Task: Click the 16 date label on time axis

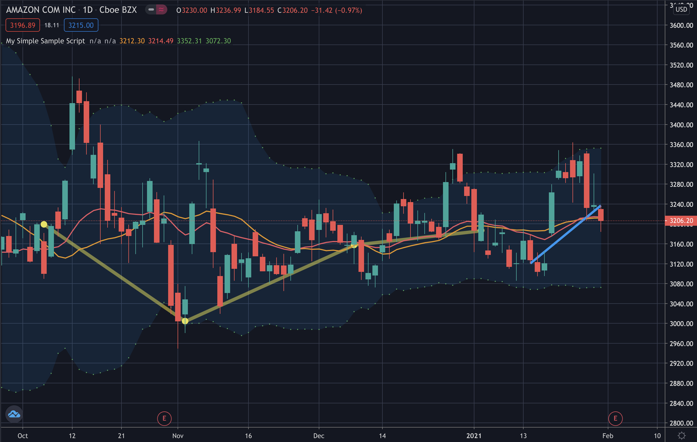Action: [x=248, y=436]
